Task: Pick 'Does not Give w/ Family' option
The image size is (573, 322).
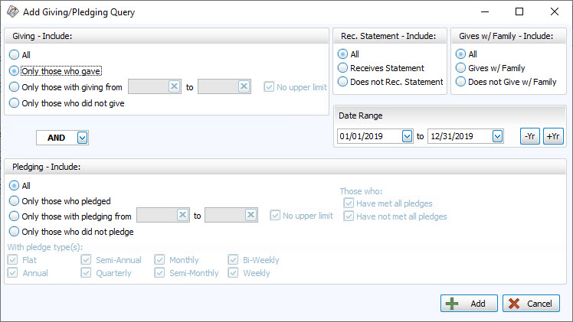Action: click(460, 82)
